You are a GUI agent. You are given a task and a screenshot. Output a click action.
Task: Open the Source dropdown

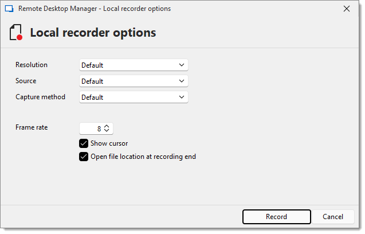[134, 81]
